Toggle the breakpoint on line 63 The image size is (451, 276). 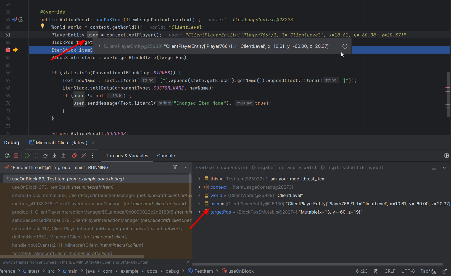point(8,50)
